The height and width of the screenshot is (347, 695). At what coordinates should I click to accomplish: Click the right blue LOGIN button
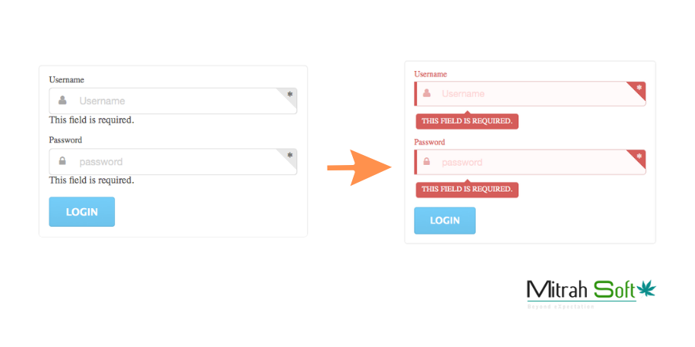point(445,221)
